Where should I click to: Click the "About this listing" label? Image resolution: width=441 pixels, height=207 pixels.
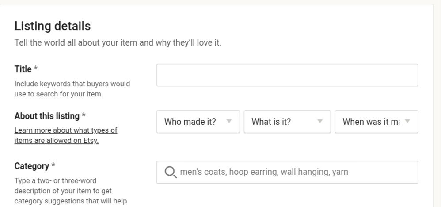[47, 116]
